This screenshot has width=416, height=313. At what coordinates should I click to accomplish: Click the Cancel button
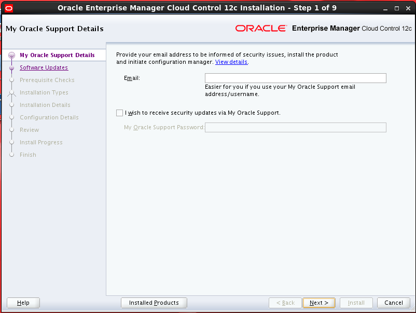pos(393,303)
